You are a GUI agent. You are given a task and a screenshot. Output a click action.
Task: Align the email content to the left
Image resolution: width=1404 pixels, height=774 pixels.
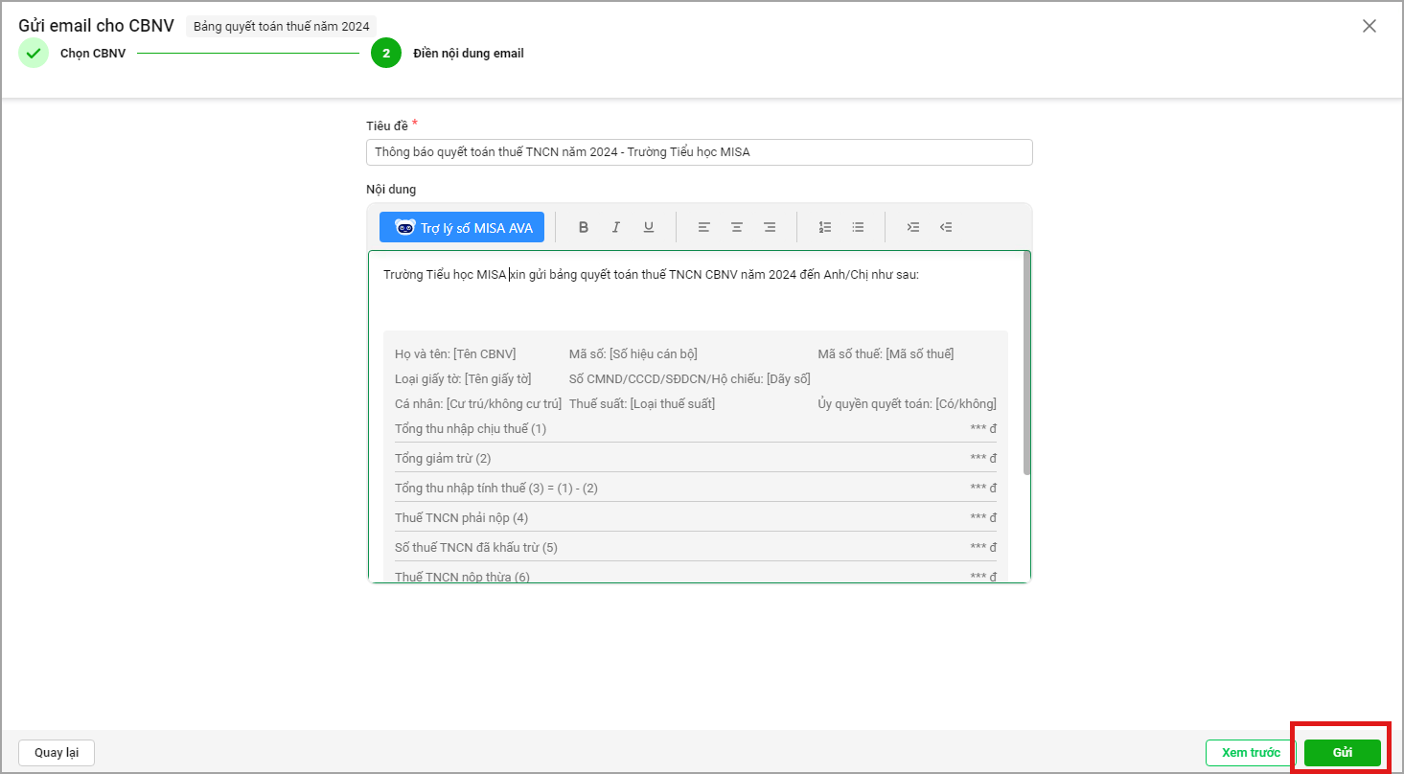click(x=704, y=227)
